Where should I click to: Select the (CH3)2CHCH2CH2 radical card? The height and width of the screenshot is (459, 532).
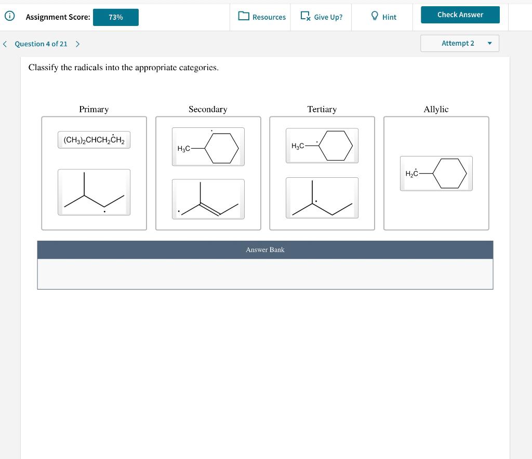(94, 139)
